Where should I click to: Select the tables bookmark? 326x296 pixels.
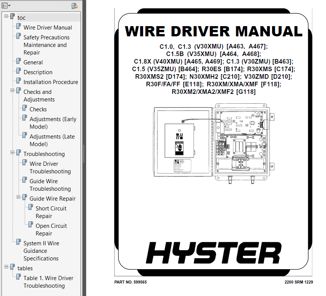point(25,268)
